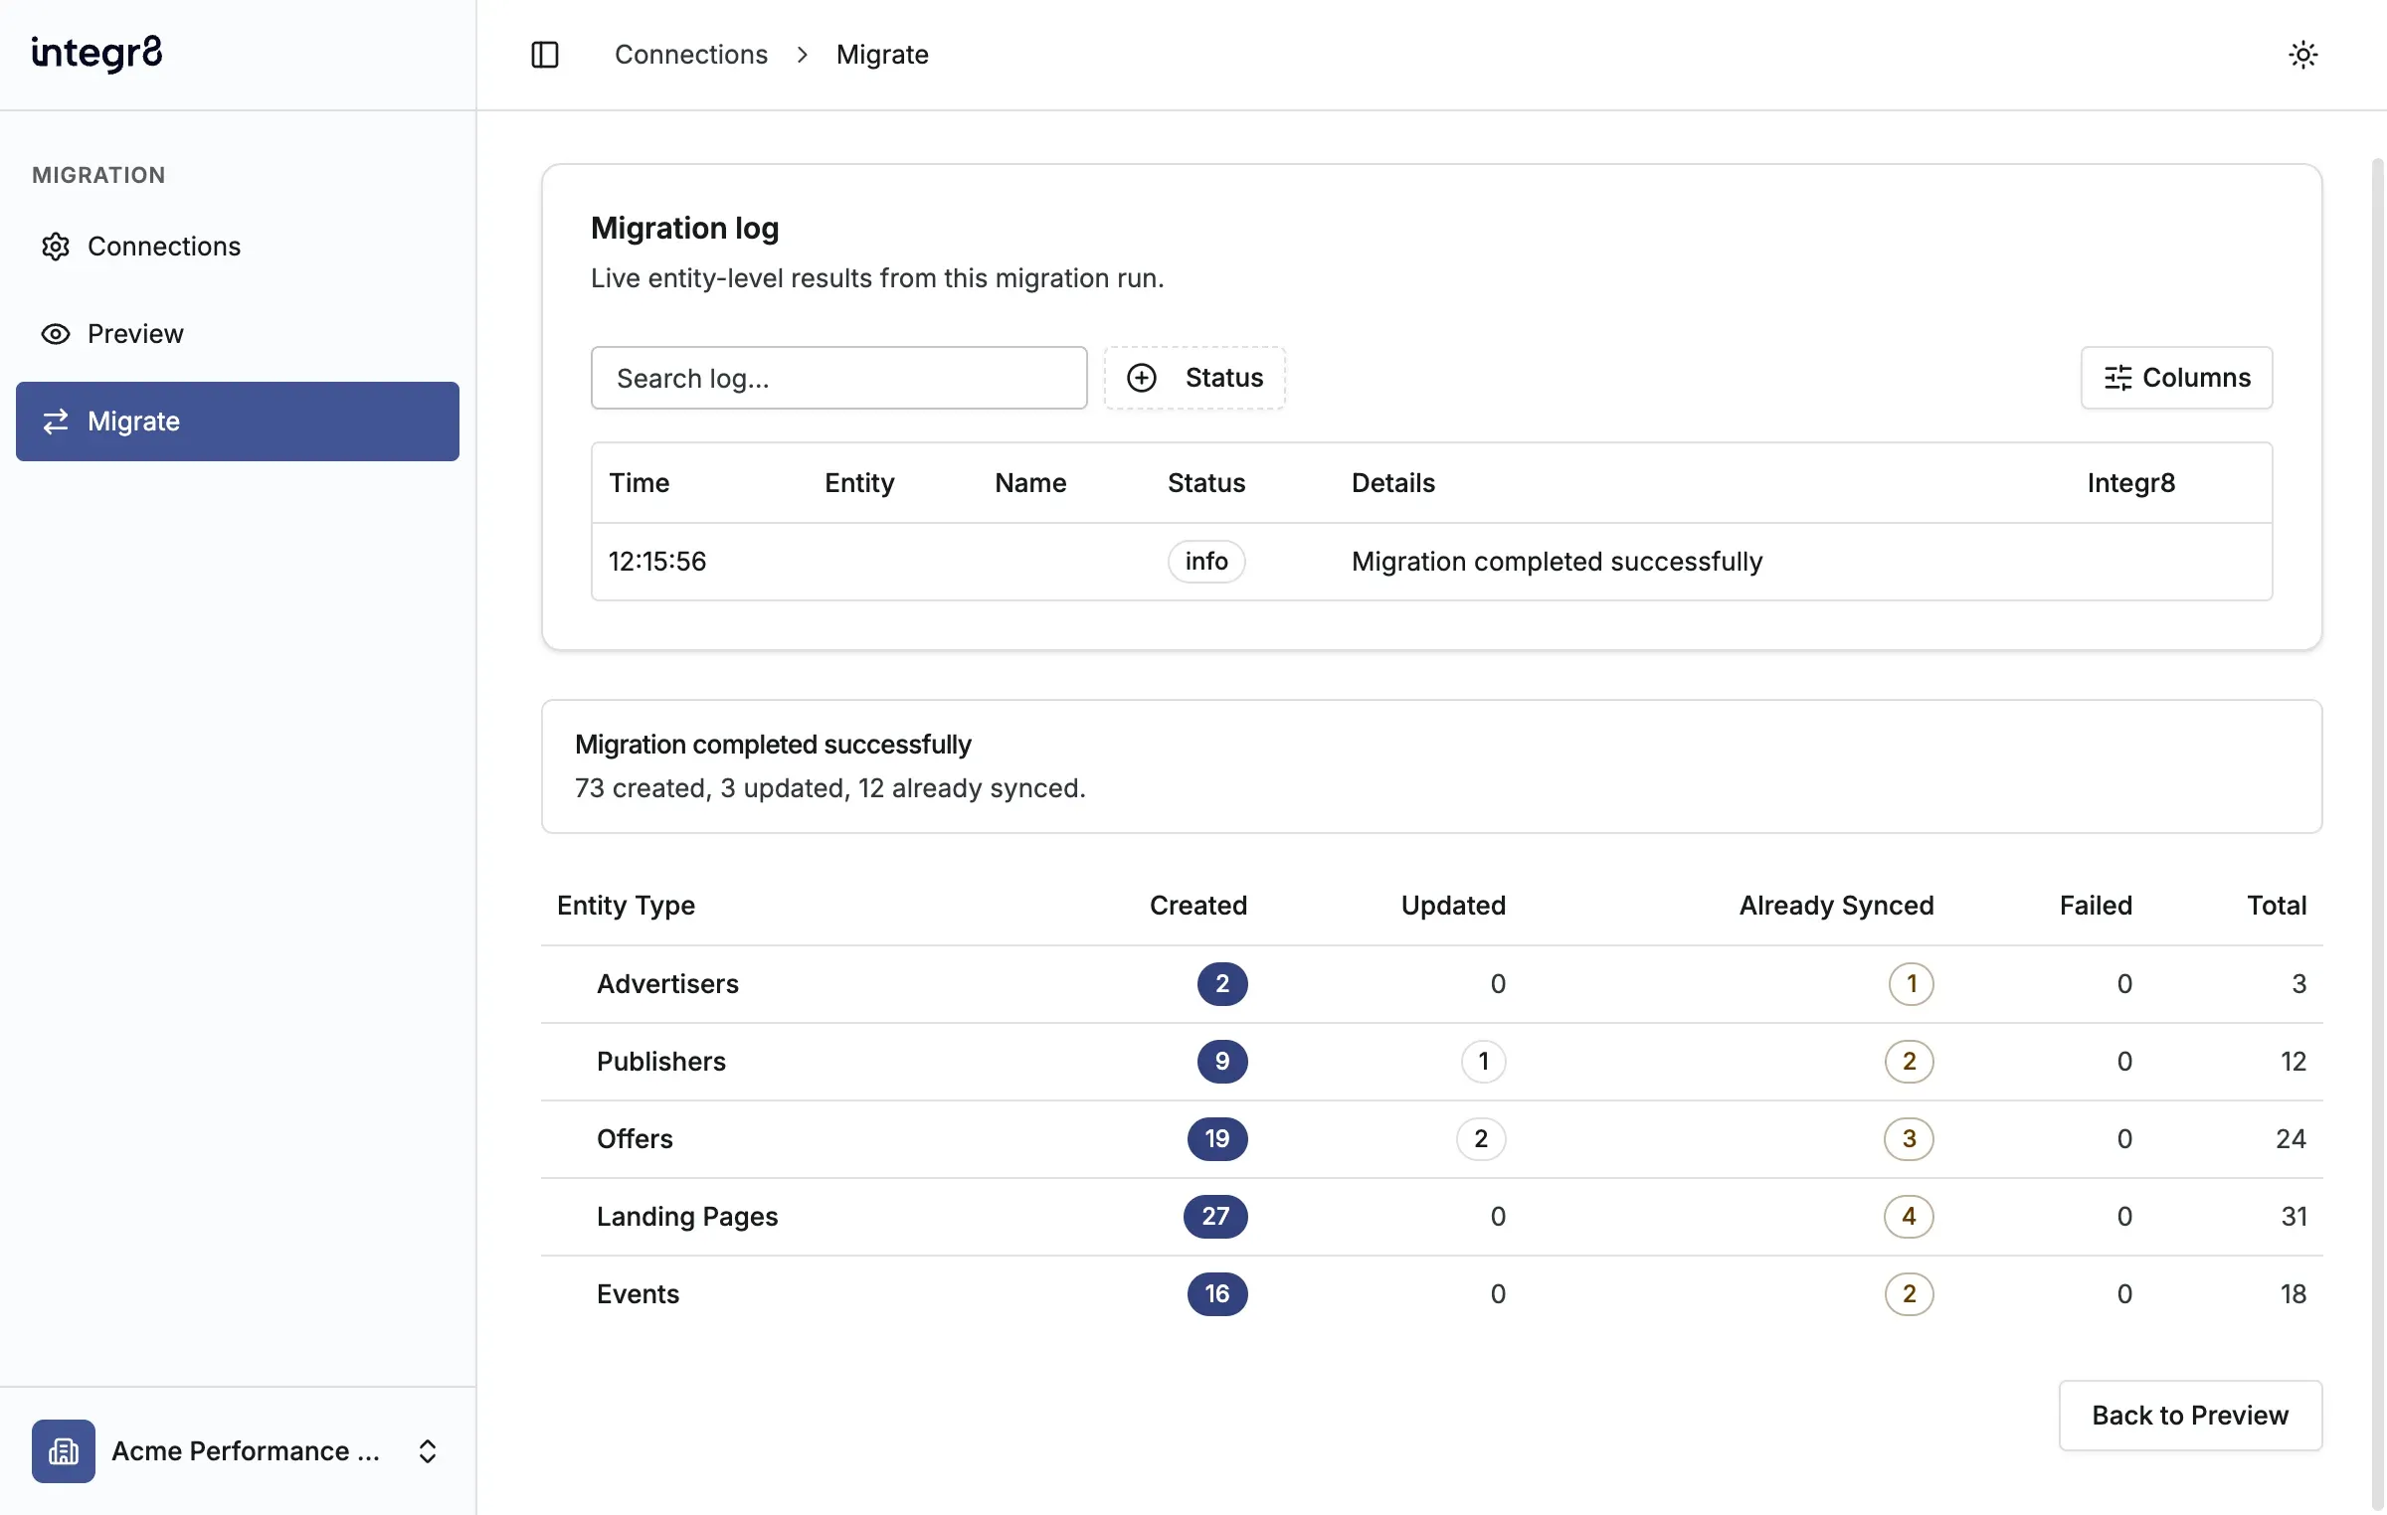This screenshot has width=2387, height=1515.
Task: Expand workspace list via up-down chevron
Action: (x=428, y=1451)
